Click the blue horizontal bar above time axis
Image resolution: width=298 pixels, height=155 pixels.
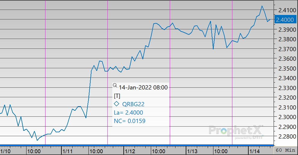[137, 145]
